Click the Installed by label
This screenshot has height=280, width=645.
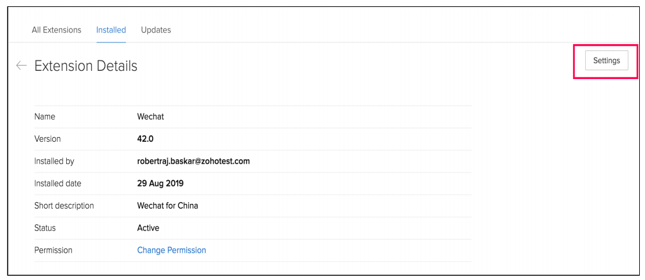[x=54, y=161]
